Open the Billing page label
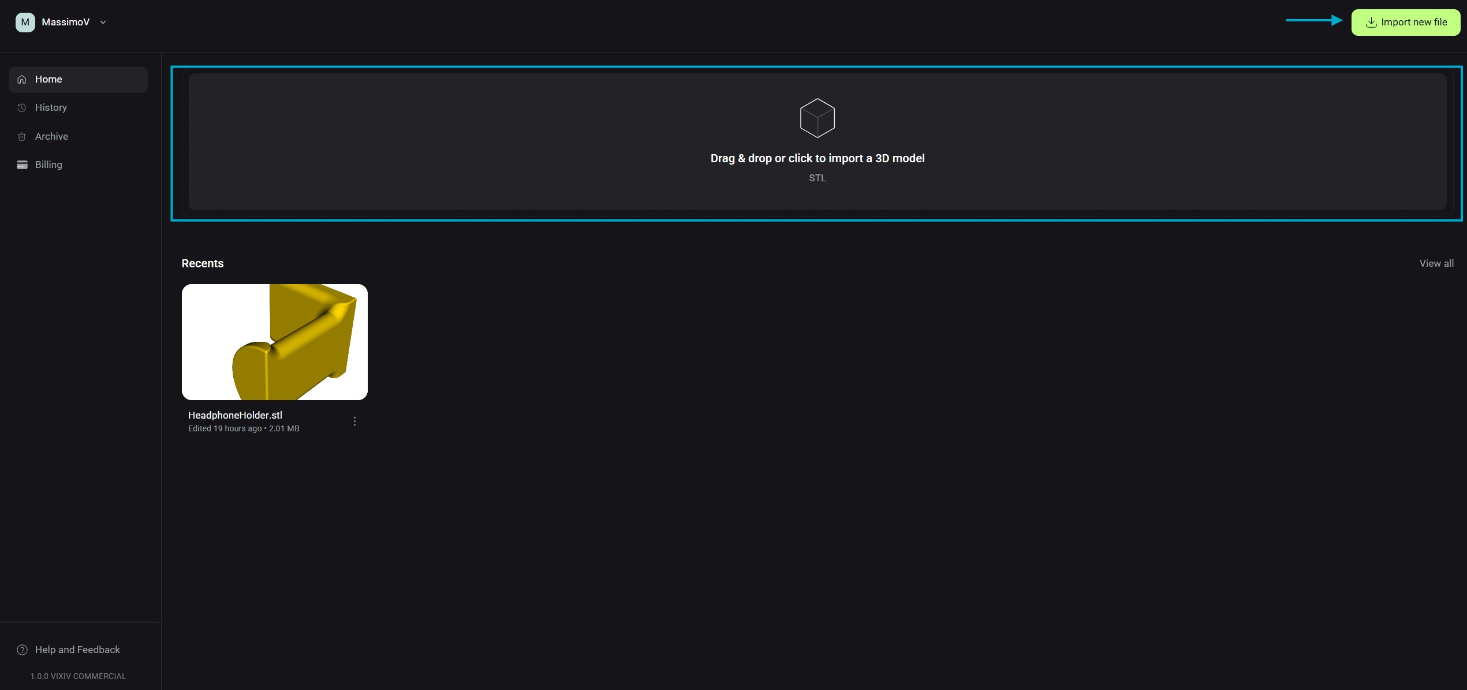The height and width of the screenshot is (690, 1467). tap(48, 165)
